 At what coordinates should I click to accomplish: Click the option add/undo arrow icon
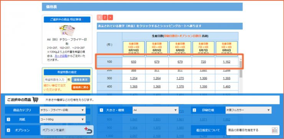tap(88, 130)
